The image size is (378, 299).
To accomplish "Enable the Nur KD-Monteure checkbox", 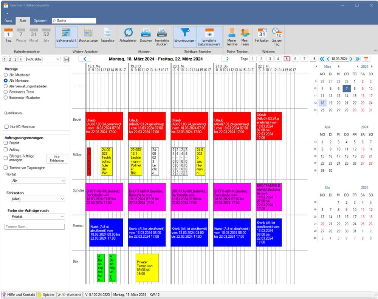I will 6,127.
